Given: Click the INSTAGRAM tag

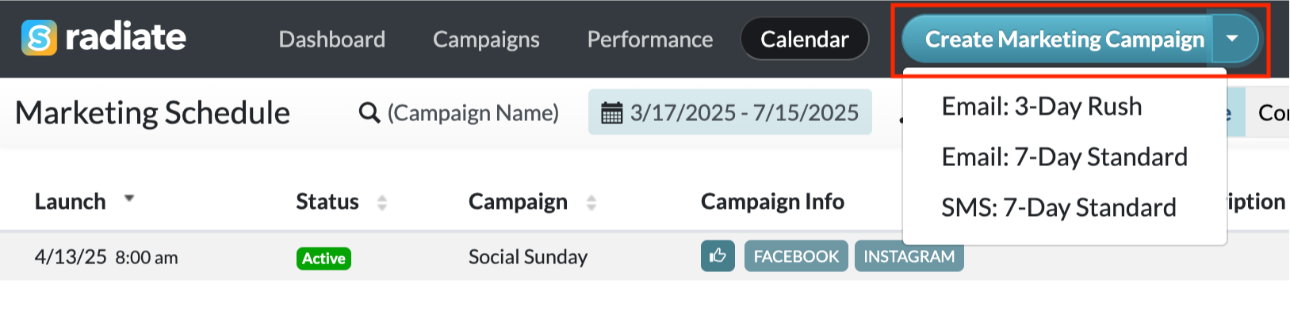Looking at the screenshot, I should (909, 255).
